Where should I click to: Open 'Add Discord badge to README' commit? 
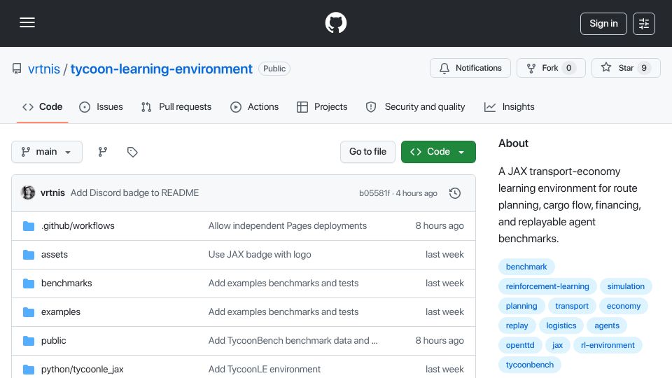pos(134,193)
